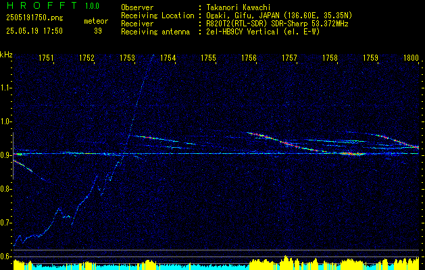Viewport: 425px width, 270px height.
Task: Click the Receiver line R820T2(RTL-SDR)
Action: (234, 24)
